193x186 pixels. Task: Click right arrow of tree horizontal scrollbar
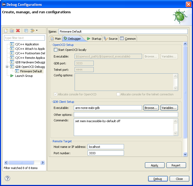[x=42, y=162]
